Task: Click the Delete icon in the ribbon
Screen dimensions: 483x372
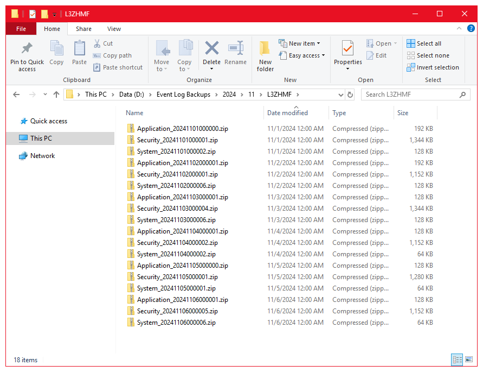Action: point(211,50)
